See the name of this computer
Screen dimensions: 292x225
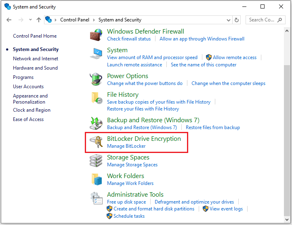click(x=204, y=65)
